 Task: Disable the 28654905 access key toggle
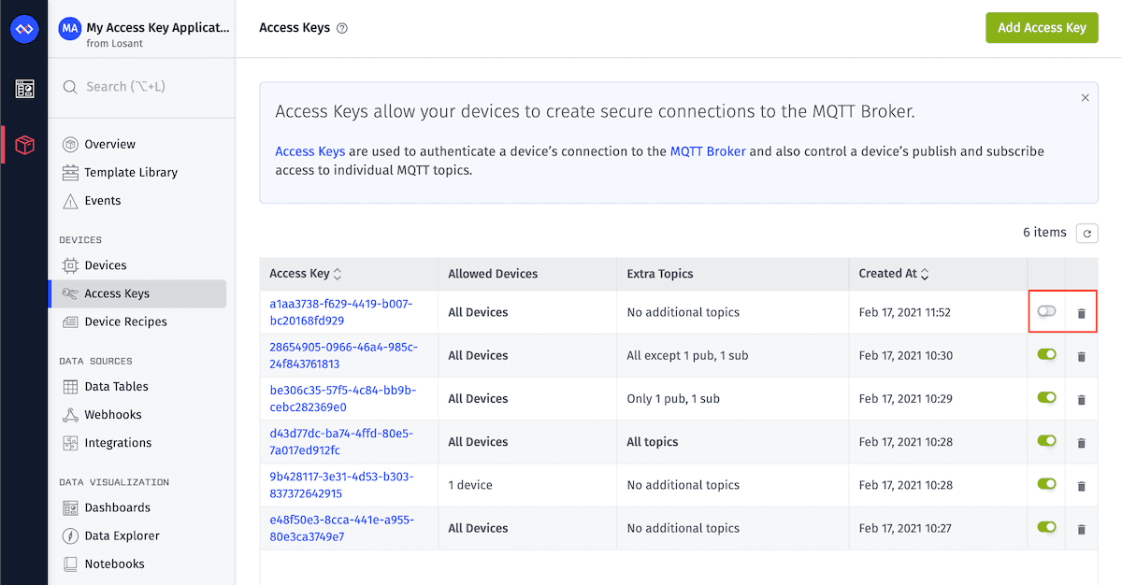1046,354
